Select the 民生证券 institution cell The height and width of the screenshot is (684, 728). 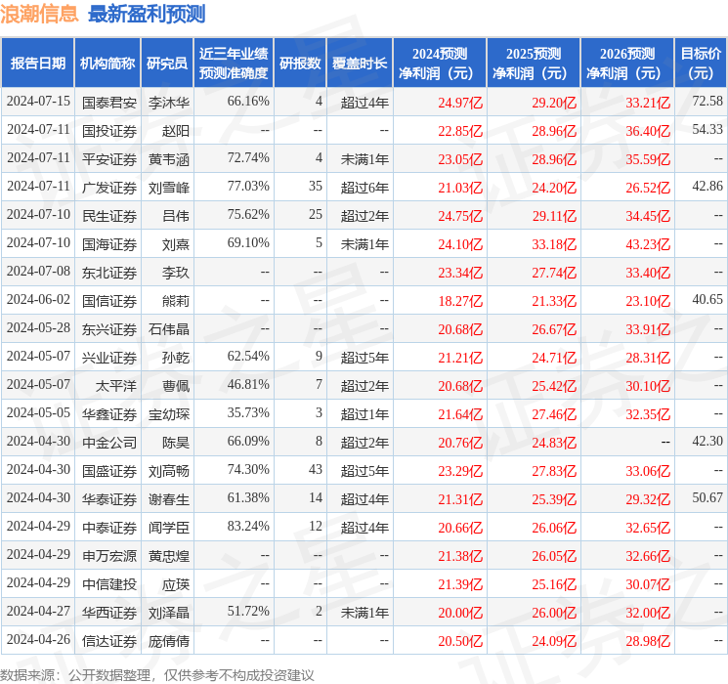point(109,216)
